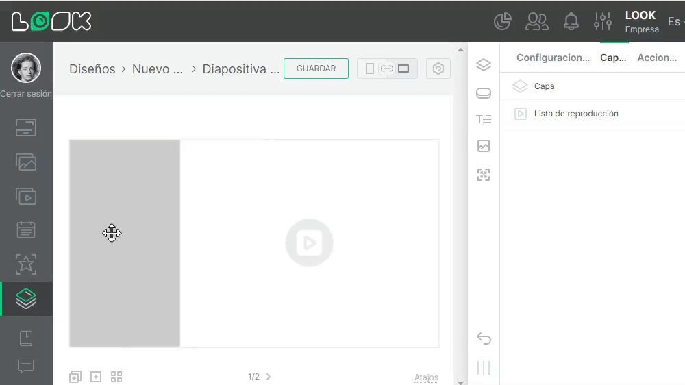Image resolution: width=685 pixels, height=385 pixels.
Task: Open the Screens section in sidebar
Action: point(26,127)
